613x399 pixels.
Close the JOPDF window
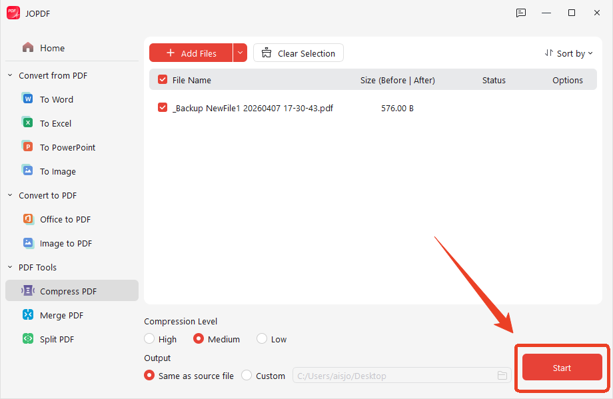click(596, 13)
